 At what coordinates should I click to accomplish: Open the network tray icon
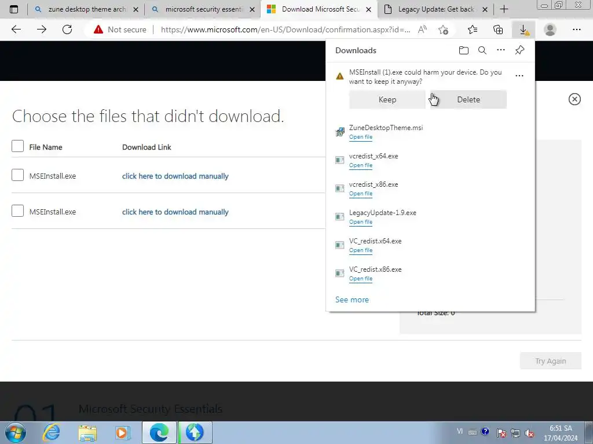(x=515, y=432)
